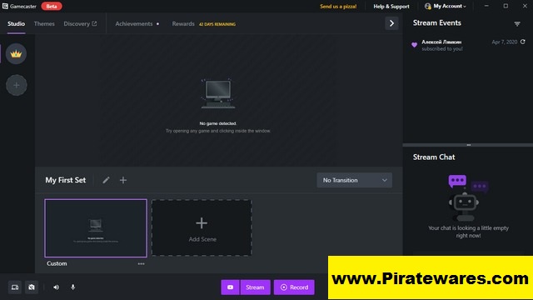This screenshot has height=300, width=533.
Task: Open Stream Events filter icon
Action: tap(517, 24)
